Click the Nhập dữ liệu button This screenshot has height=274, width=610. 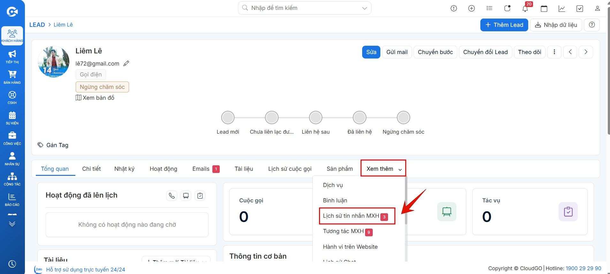(556, 25)
